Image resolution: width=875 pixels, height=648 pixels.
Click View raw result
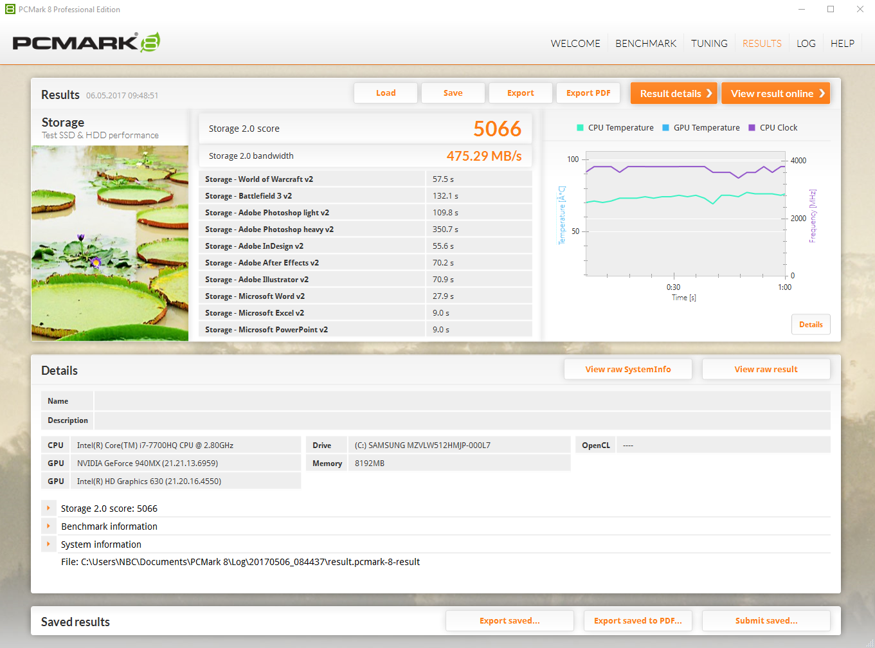click(766, 369)
